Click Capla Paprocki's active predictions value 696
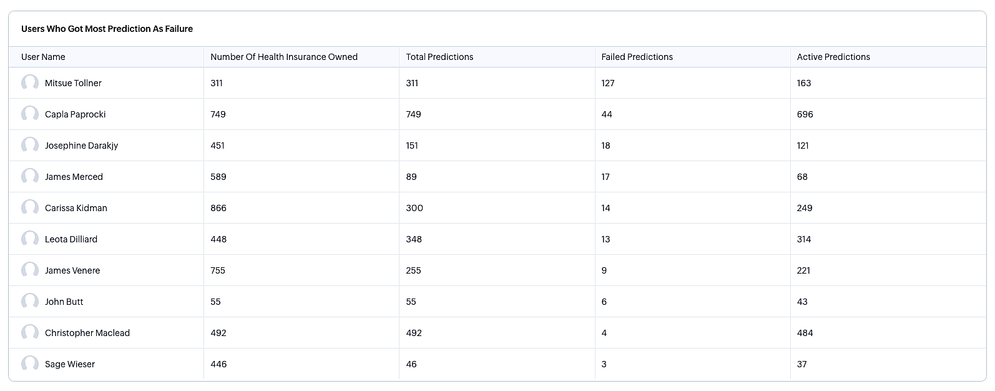 pos(805,114)
